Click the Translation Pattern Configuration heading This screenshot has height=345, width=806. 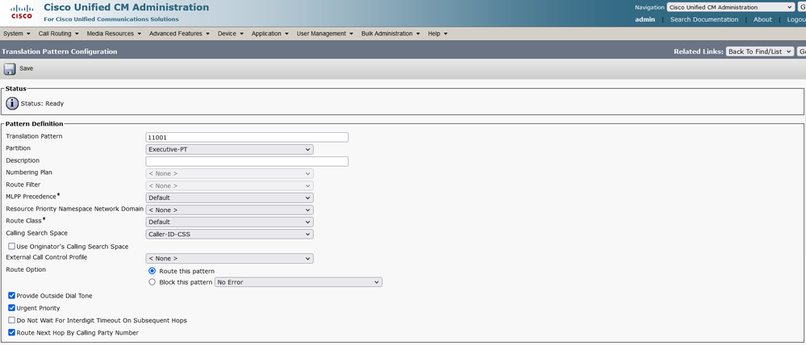[60, 52]
